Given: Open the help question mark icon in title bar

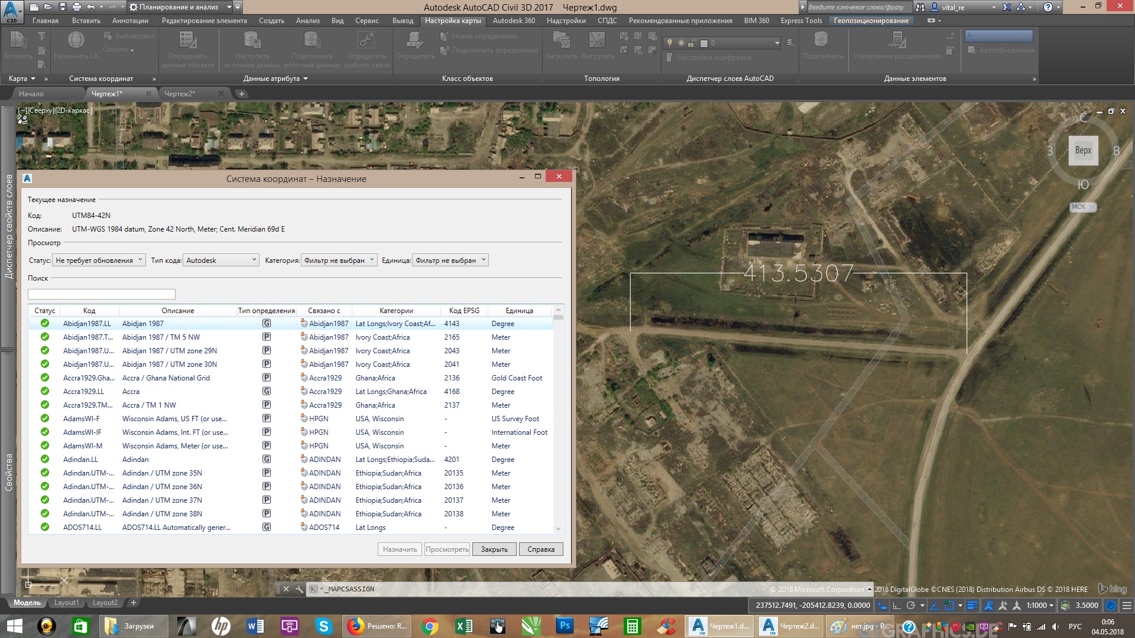Looking at the screenshot, I should pos(1048,7).
